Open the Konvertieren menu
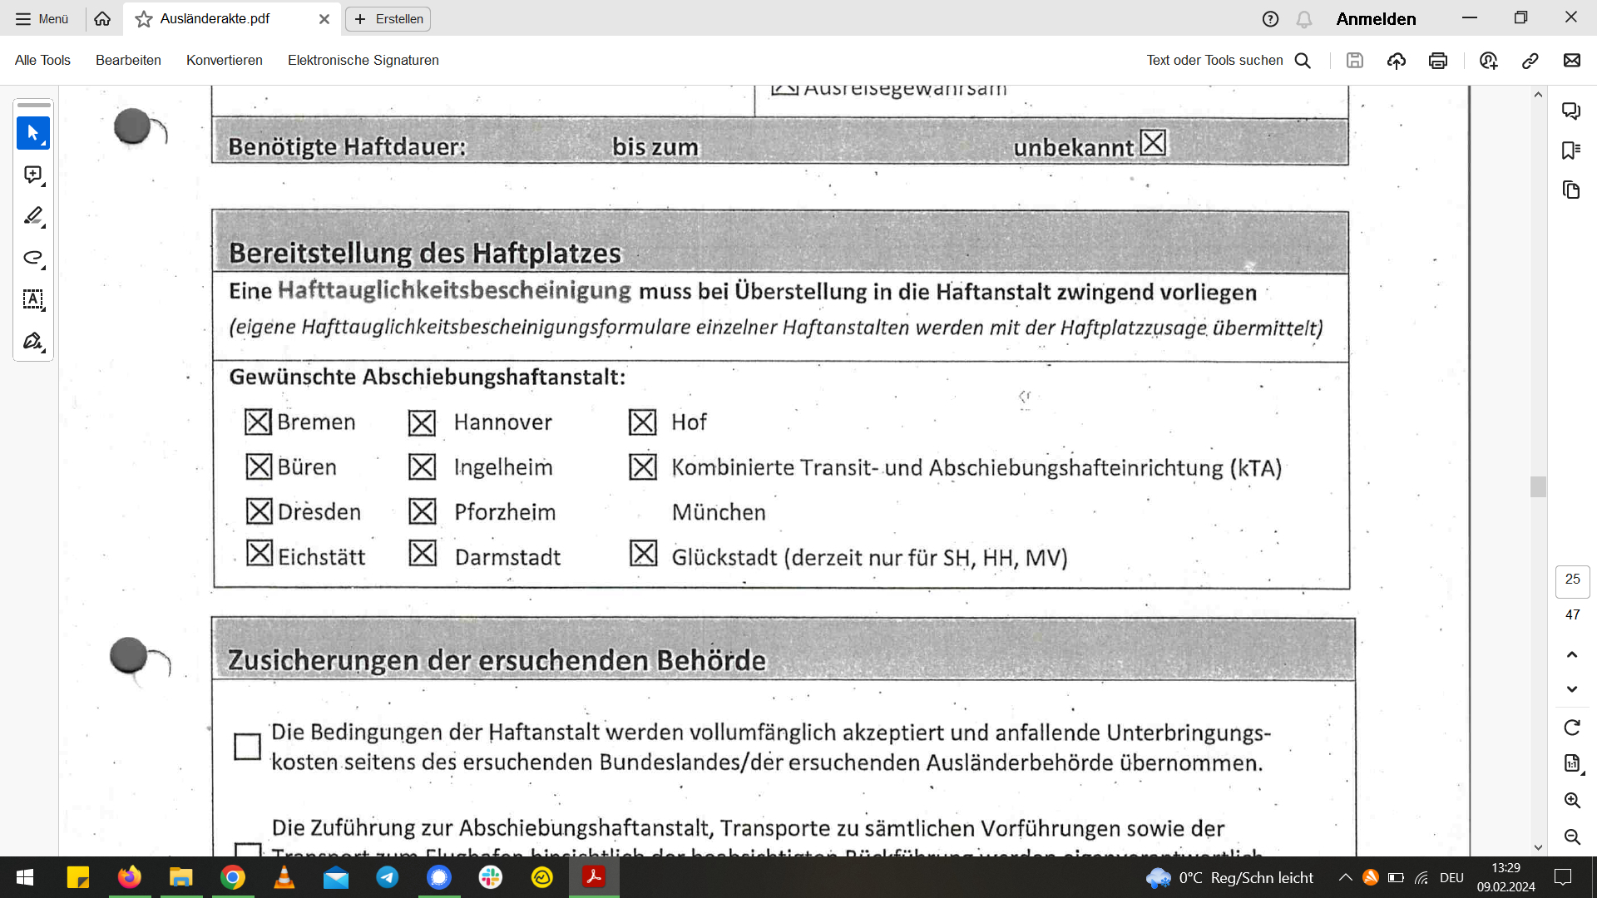Image resolution: width=1597 pixels, height=898 pixels. [224, 61]
